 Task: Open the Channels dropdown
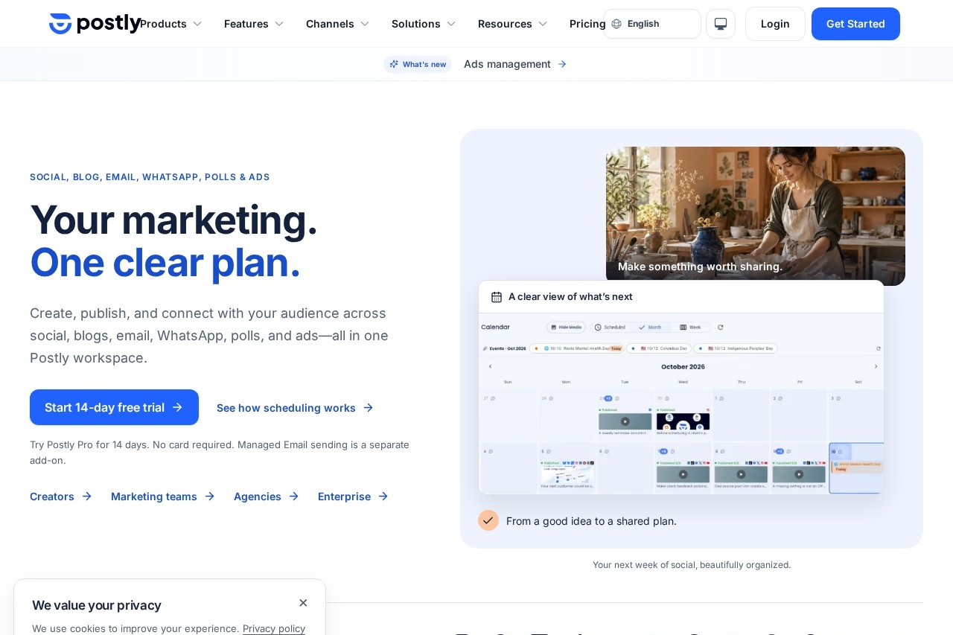(337, 24)
